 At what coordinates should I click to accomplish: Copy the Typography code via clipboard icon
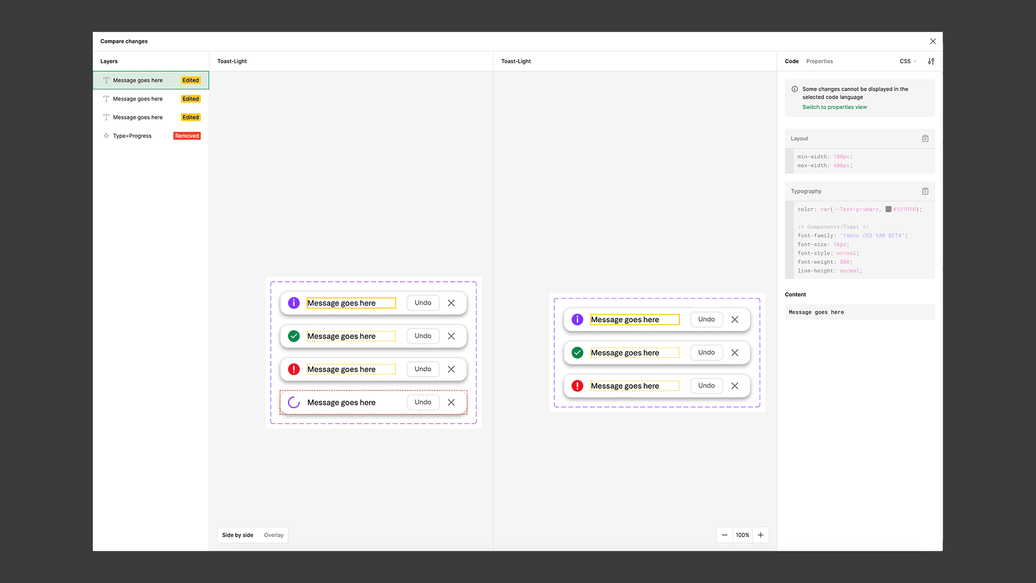pos(925,191)
